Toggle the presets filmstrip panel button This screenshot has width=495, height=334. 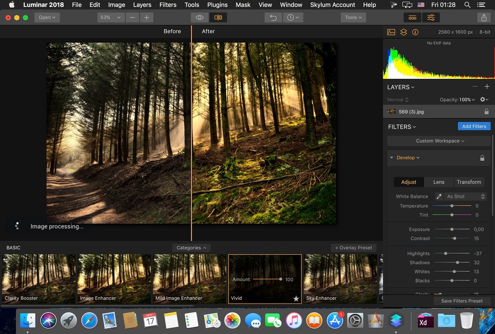412,17
